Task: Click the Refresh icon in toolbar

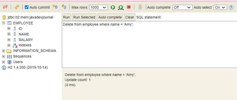Action: coord(17,7)
